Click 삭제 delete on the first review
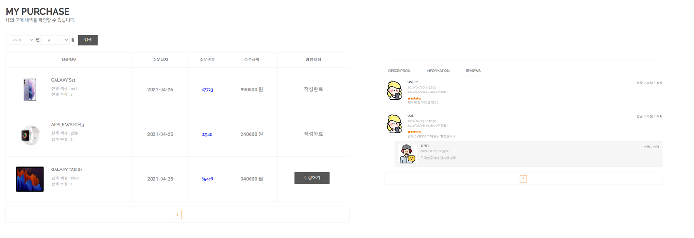Screen dimensions: 694x238 (x=660, y=83)
